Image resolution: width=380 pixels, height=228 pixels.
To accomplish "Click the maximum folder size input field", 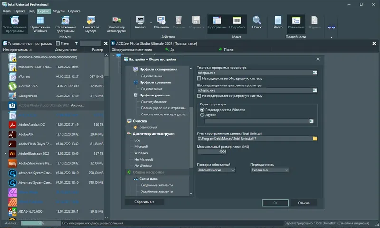I will 212,152.
